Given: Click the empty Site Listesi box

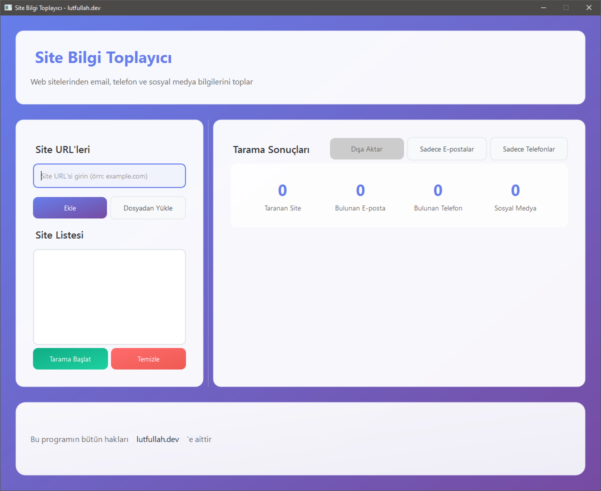Looking at the screenshot, I should [x=109, y=296].
